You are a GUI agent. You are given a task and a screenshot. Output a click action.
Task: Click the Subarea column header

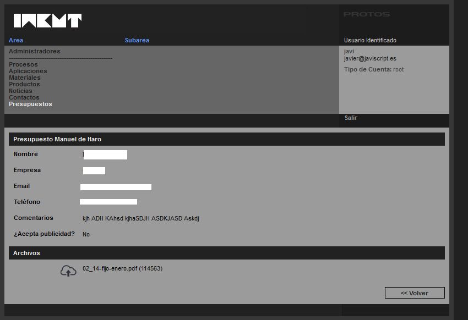137,40
